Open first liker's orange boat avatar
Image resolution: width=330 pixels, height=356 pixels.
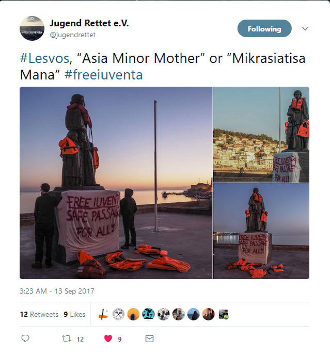coord(103,314)
